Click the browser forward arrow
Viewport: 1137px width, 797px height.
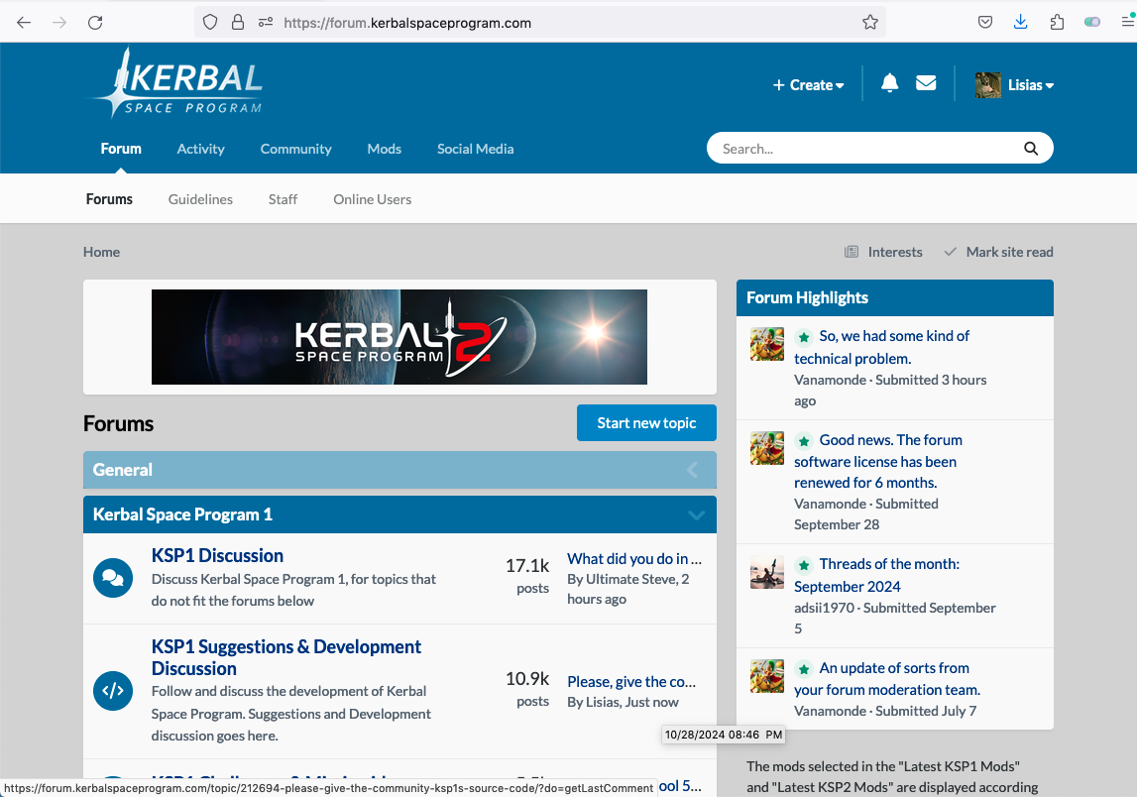59,23
